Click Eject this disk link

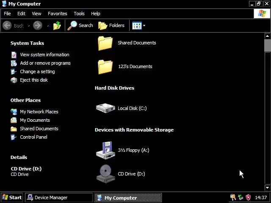point(34,80)
